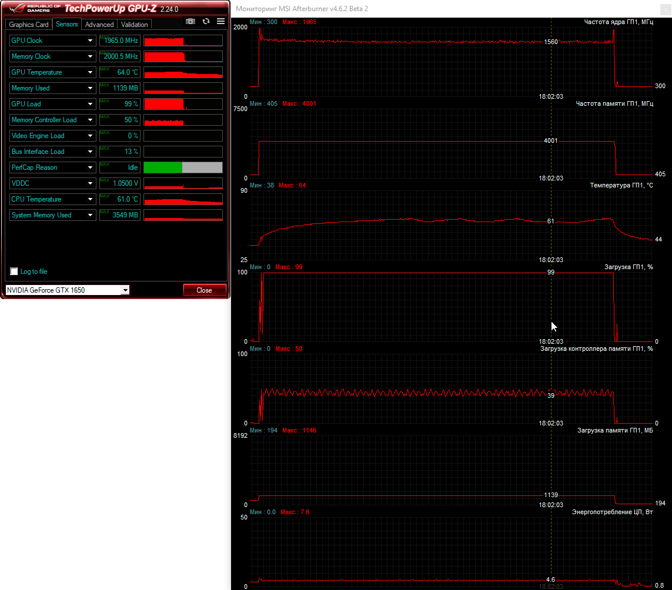Image resolution: width=672 pixels, height=590 pixels.
Task: Click the 'Макс : 64' temperature label
Action: tap(292, 186)
